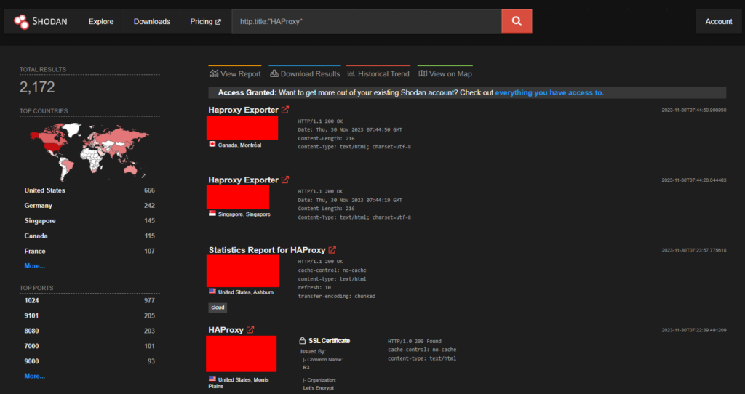This screenshot has height=394, width=745.
Task: Click Canada, Montréal location text
Action: [239, 145]
